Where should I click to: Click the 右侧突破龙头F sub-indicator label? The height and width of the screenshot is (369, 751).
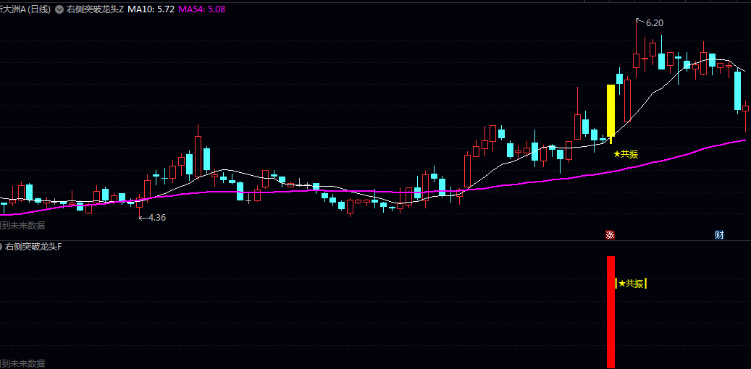pos(33,247)
